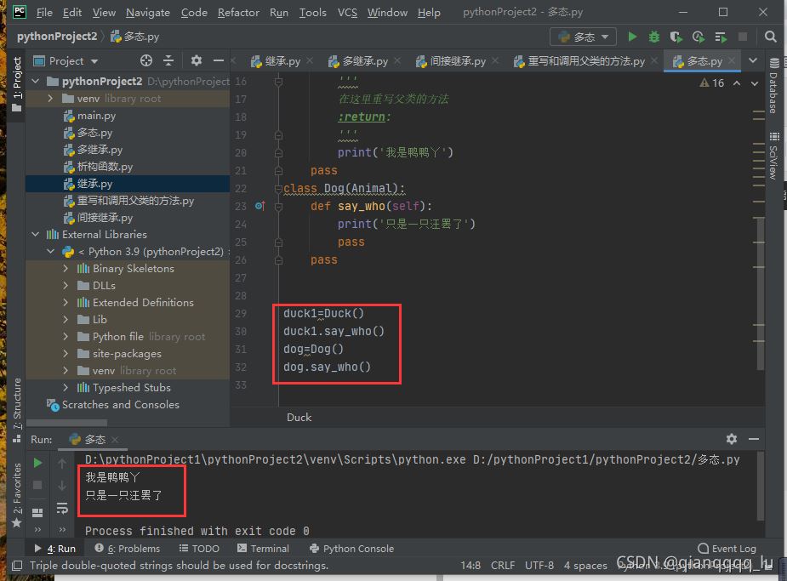Start debugging with the bug icon
The width and height of the screenshot is (787, 581).
coord(653,37)
